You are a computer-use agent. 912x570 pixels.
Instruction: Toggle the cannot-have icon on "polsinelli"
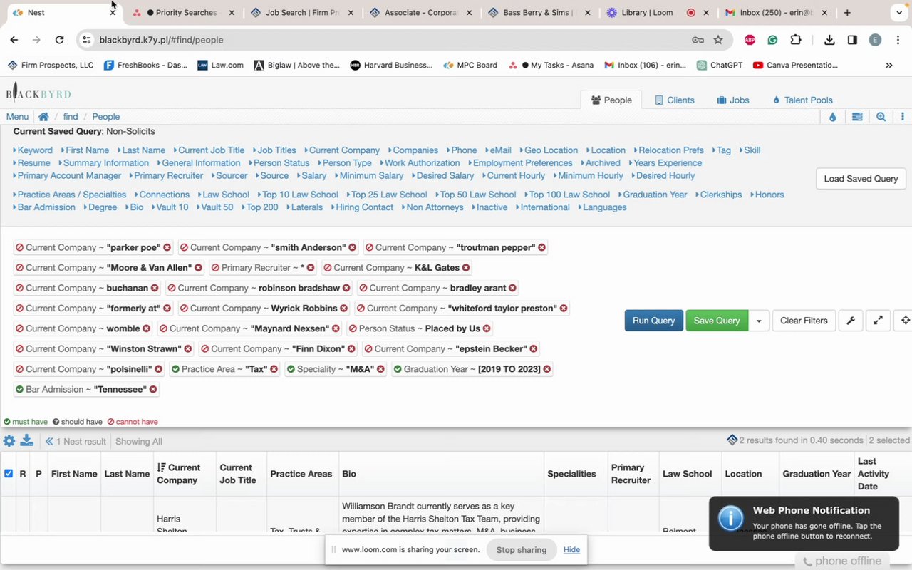coord(20,369)
